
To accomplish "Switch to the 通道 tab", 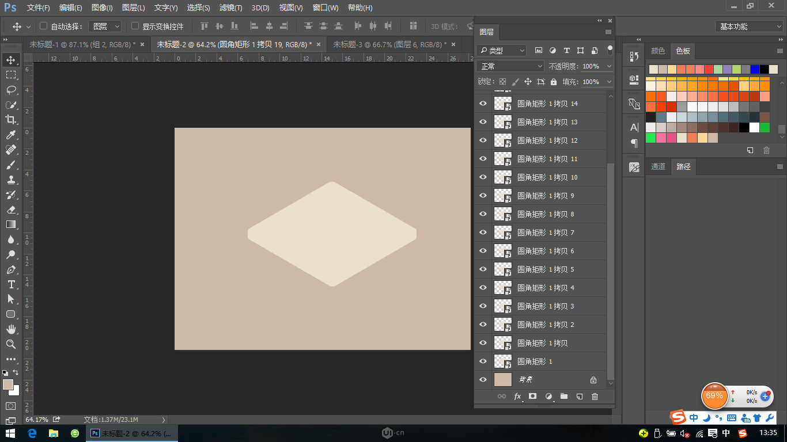I will pyautogui.click(x=658, y=167).
